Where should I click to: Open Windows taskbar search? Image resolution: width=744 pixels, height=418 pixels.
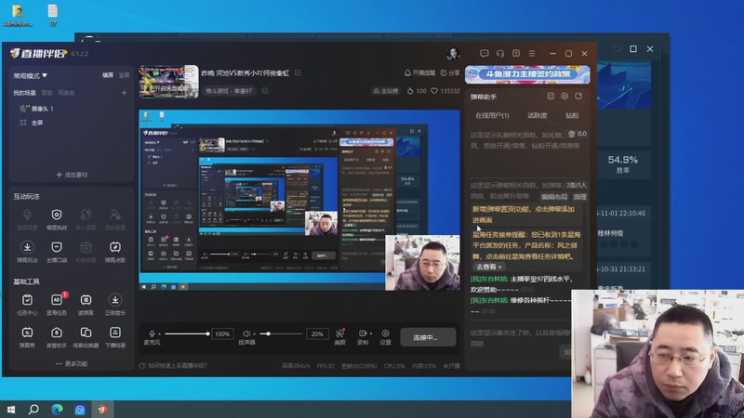(x=33, y=409)
